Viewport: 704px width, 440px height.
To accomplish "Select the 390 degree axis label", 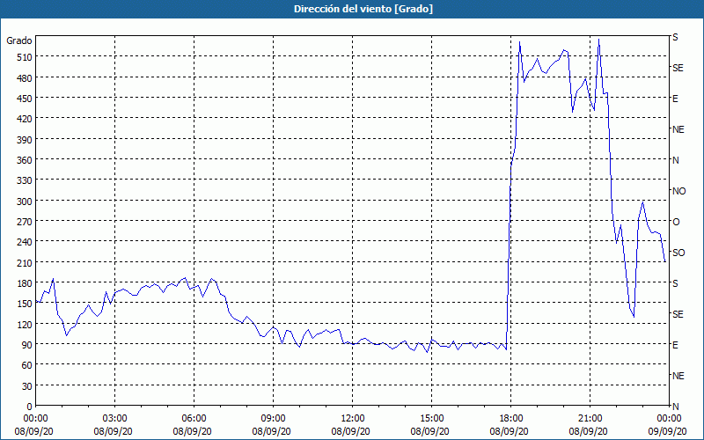I will 25,140.
